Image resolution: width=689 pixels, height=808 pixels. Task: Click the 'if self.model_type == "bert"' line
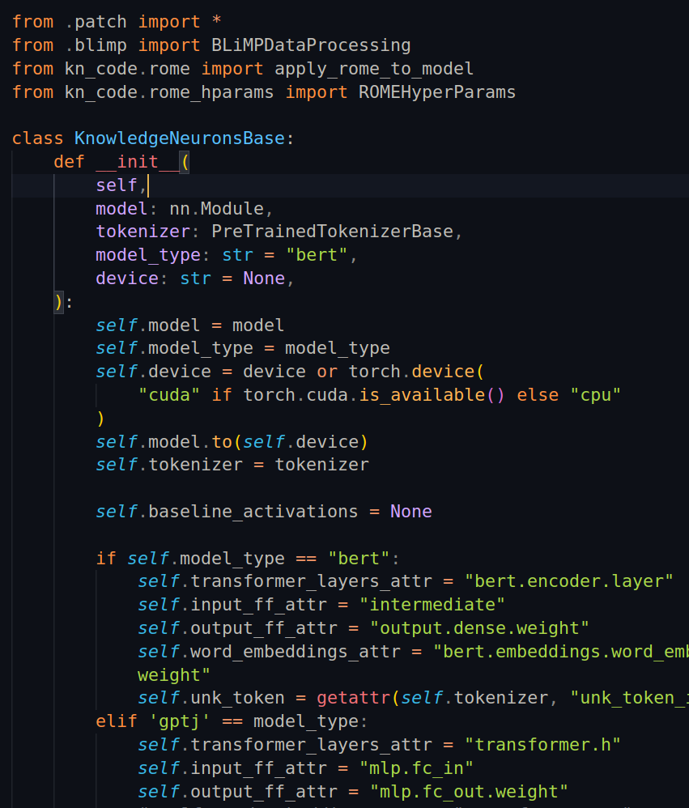tap(248, 559)
